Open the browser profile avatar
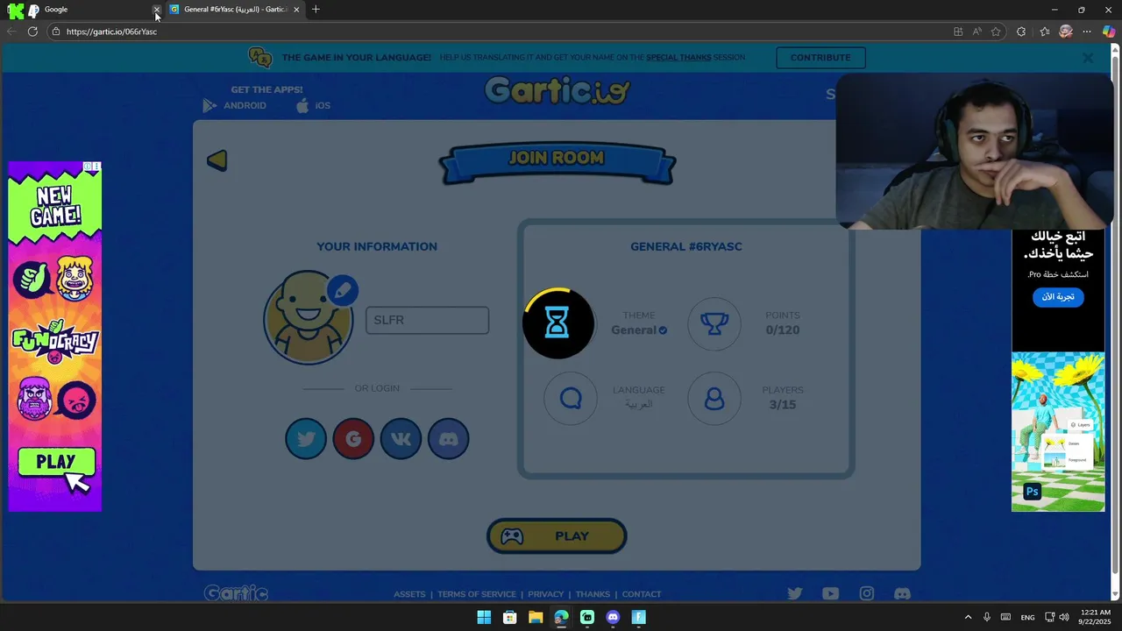 tap(1066, 32)
